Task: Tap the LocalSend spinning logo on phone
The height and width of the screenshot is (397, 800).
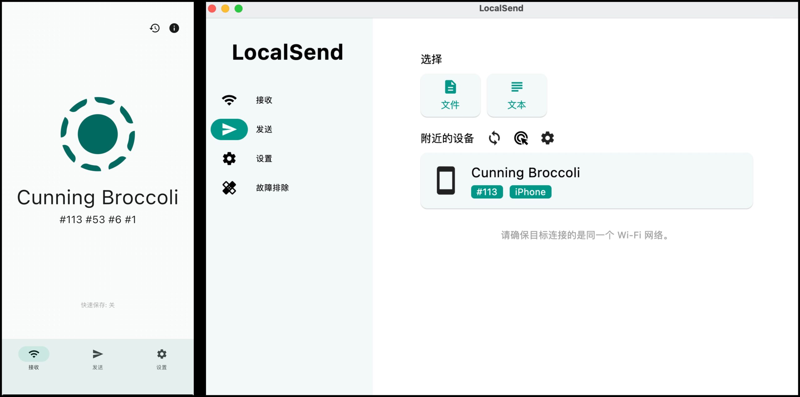Action: click(98, 134)
